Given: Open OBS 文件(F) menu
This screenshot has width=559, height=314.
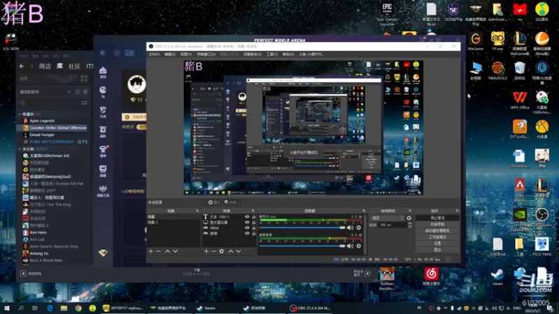Looking at the screenshot, I should coord(154,54).
